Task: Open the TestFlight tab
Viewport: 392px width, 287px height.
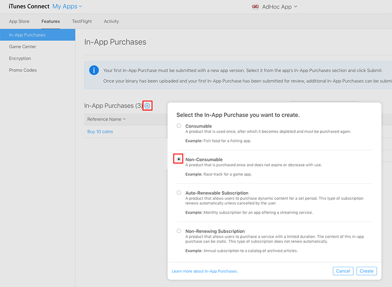Action: 82,21
